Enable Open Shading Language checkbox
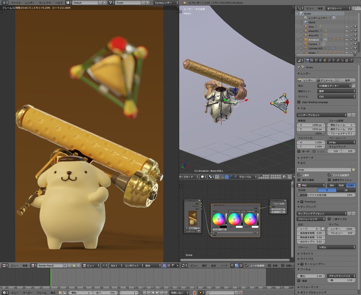361x295 pixels. click(299, 102)
